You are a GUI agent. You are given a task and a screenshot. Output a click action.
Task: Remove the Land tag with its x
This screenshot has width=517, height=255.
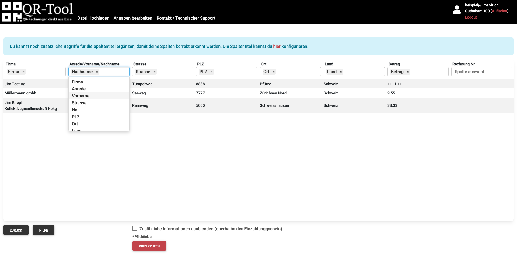[x=341, y=72]
